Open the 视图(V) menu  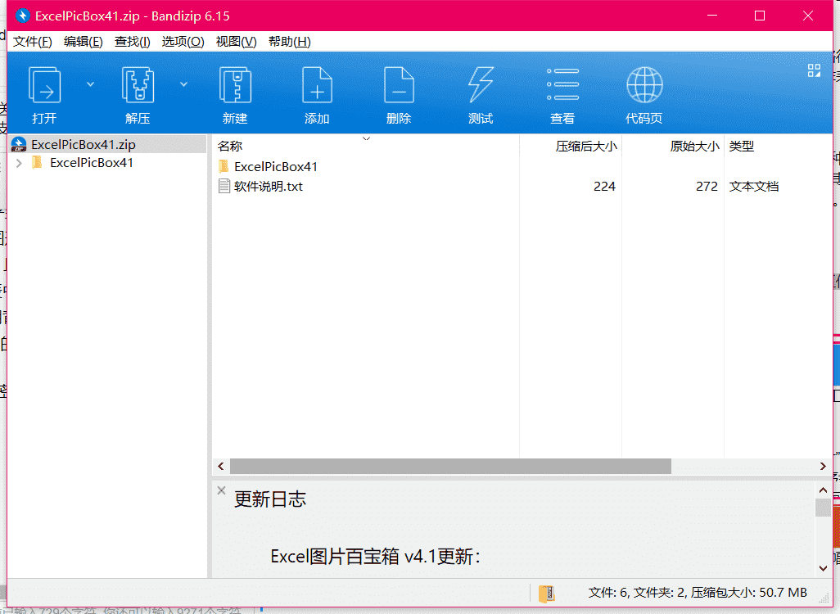pos(237,42)
